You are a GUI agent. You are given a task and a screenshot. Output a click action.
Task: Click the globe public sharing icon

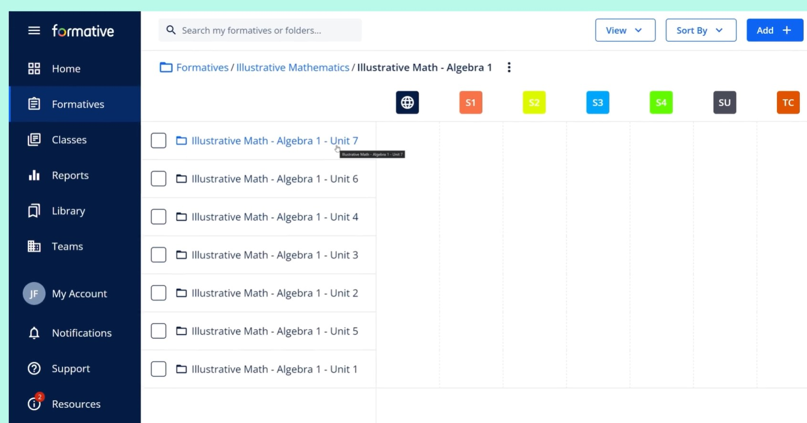(x=407, y=103)
